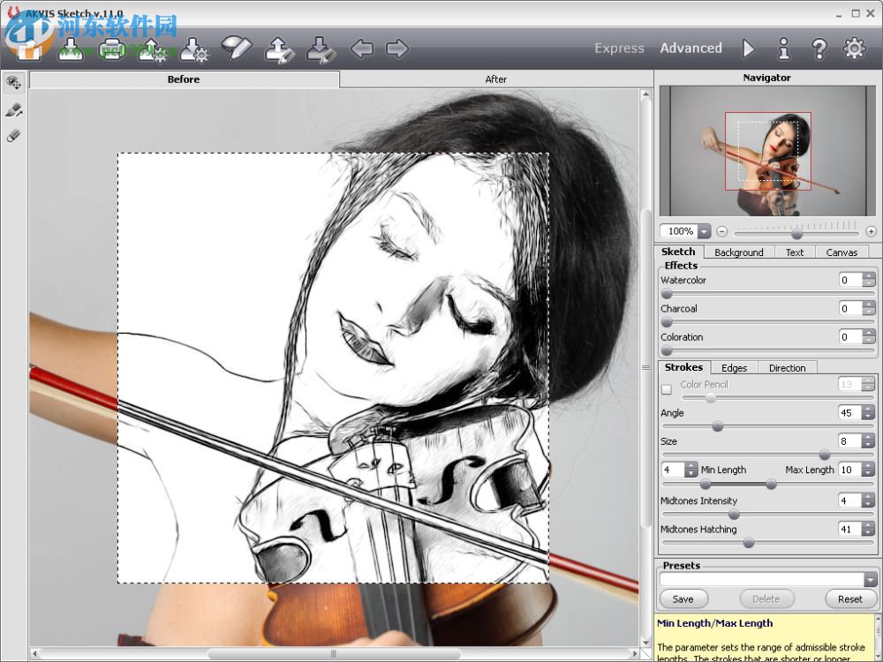This screenshot has height=662, width=883.
Task: Click the Save preset button
Action: pos(683,599)
